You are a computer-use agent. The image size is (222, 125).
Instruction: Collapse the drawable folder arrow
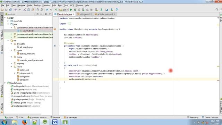click(11, 44)
